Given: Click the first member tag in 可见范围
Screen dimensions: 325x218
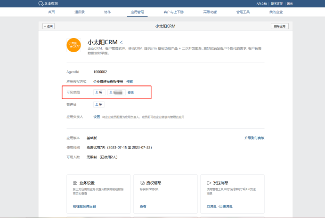Looking at the screenshot, I should pos(99,93).
